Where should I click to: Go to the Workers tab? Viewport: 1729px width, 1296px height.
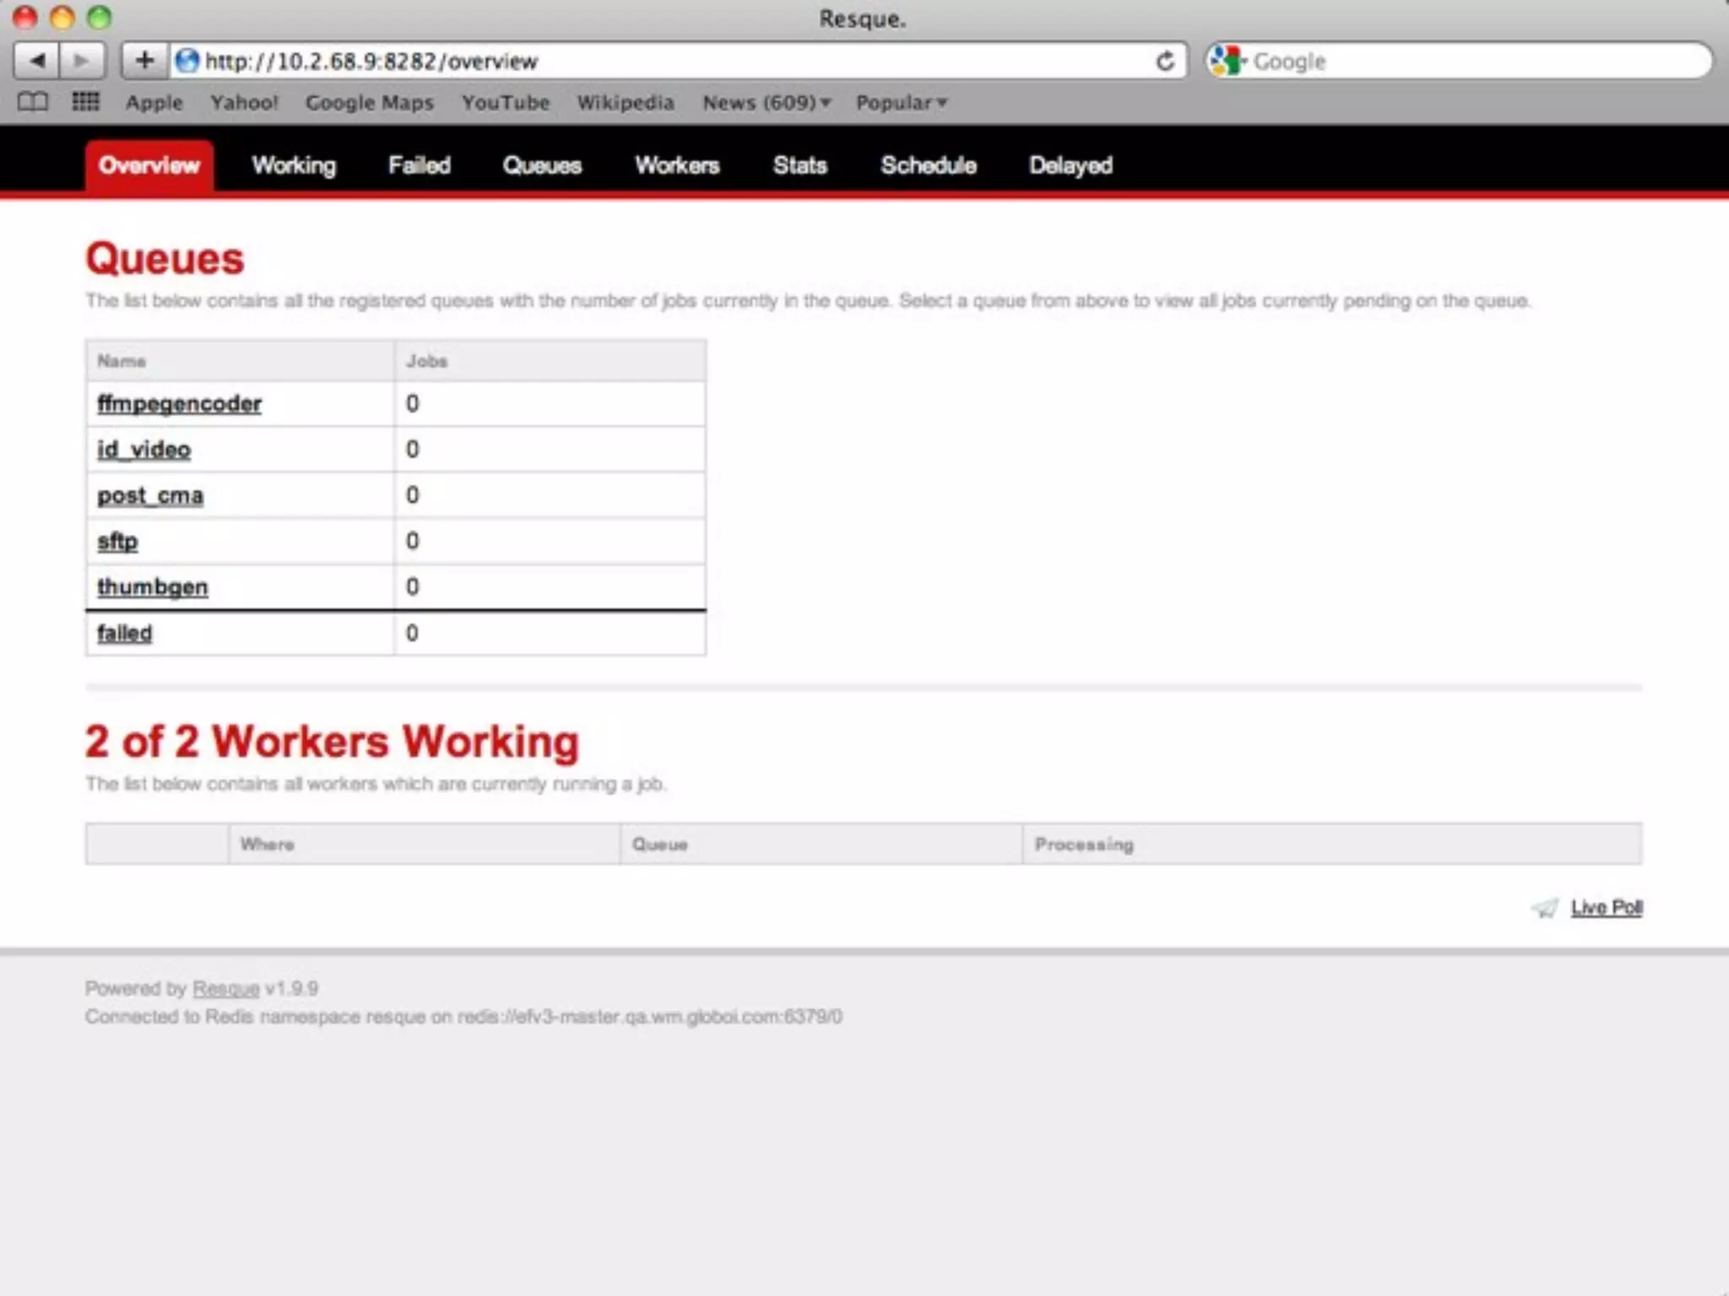click(x=677, y=165)
